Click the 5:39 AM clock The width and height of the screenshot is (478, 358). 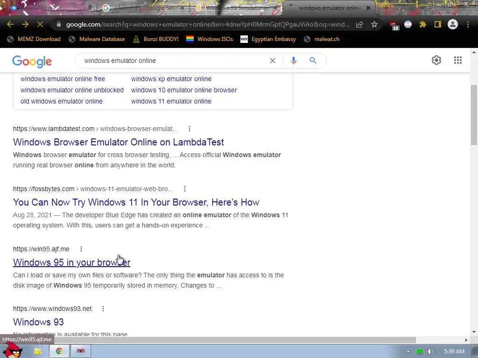point(454,351)
